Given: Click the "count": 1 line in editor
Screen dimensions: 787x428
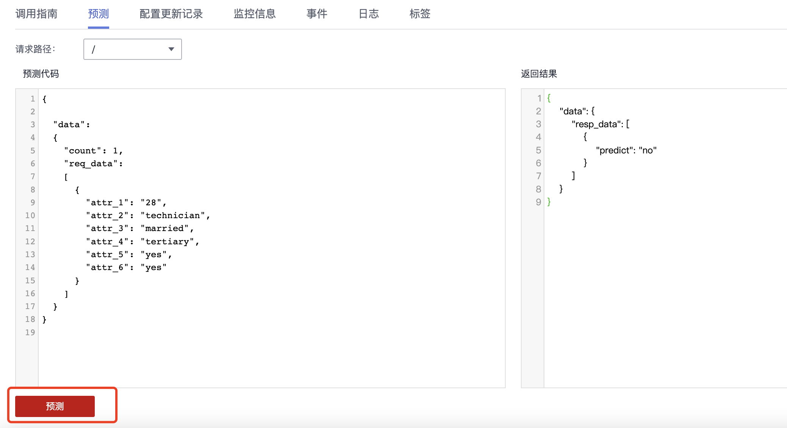Looking at the screenshot, I should click(93, 151).
